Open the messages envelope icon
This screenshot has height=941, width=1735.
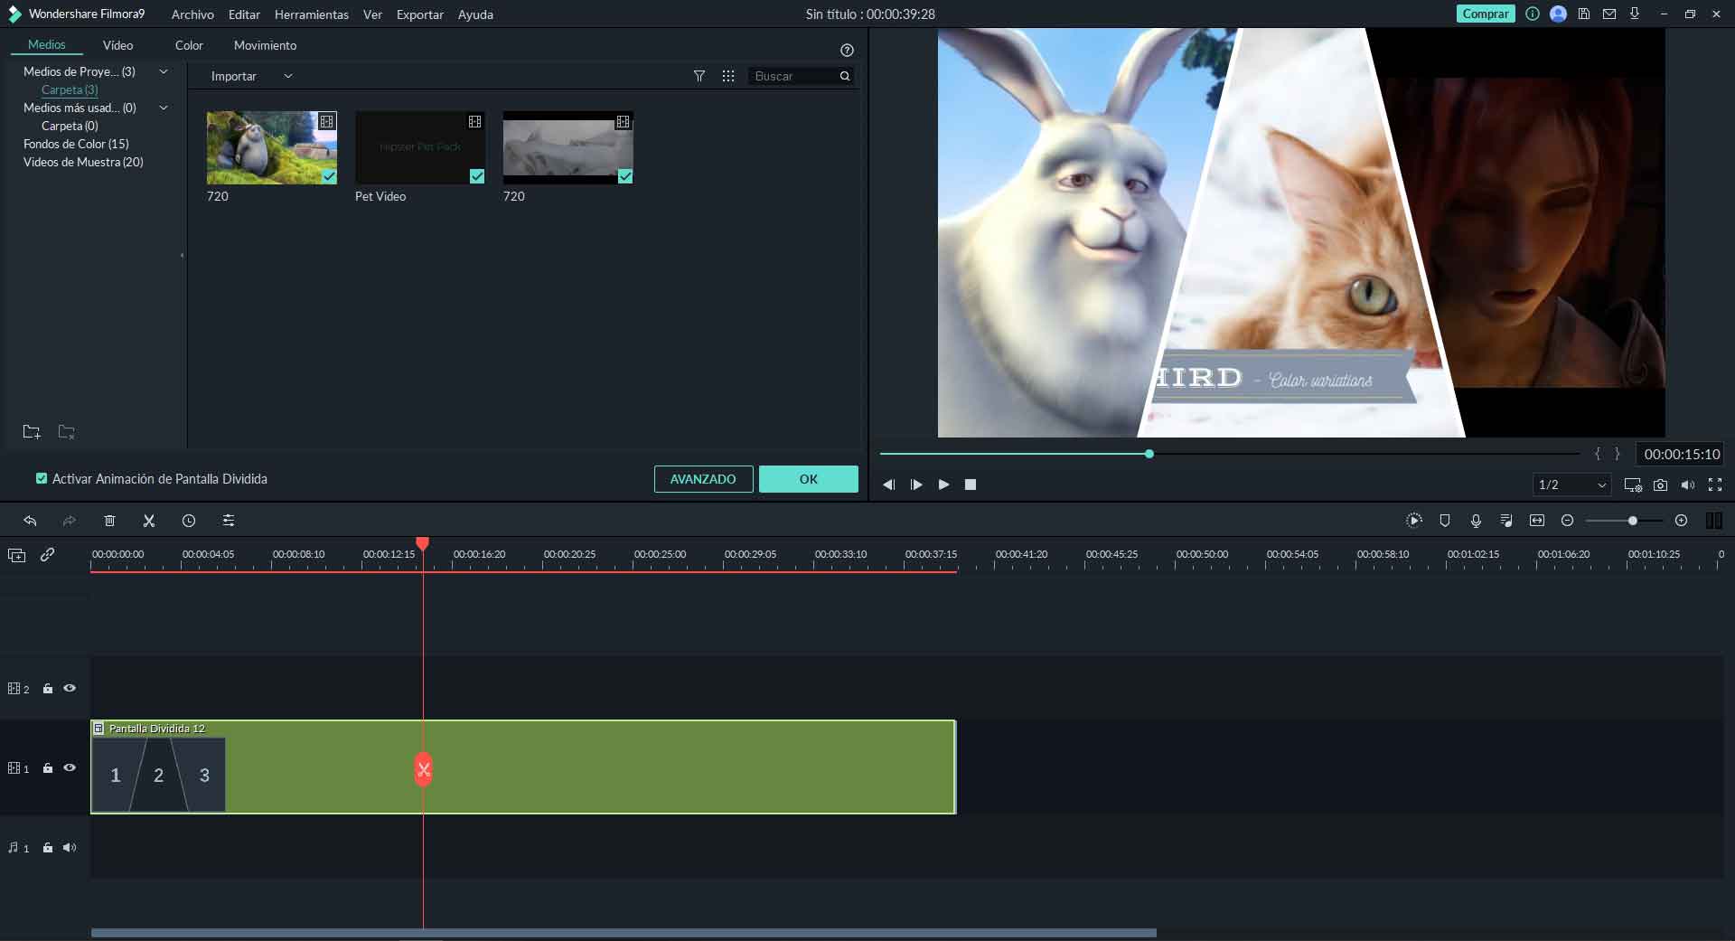(1609, 14)
